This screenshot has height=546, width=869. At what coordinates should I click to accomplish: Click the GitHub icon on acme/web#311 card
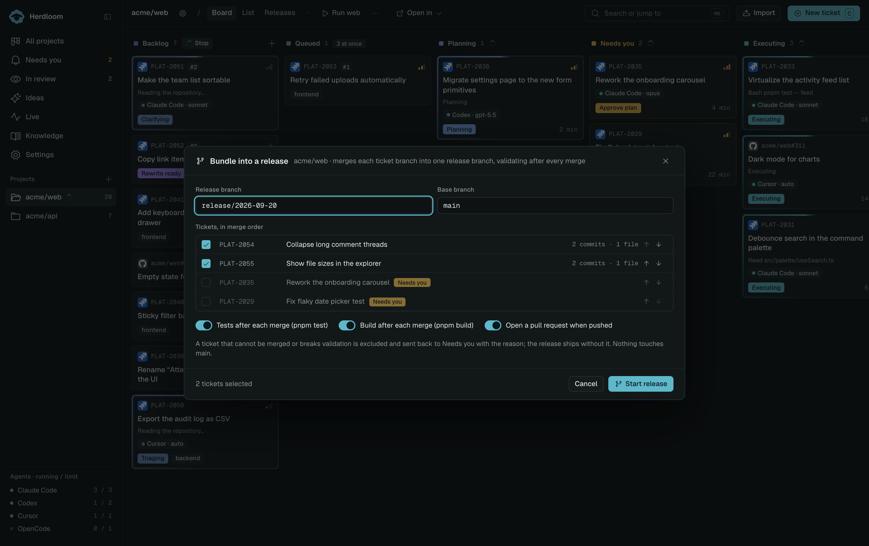753,146
